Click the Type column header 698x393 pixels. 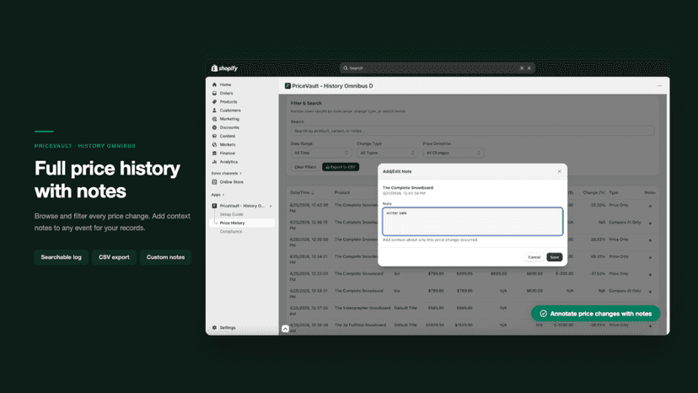(614, 192)
